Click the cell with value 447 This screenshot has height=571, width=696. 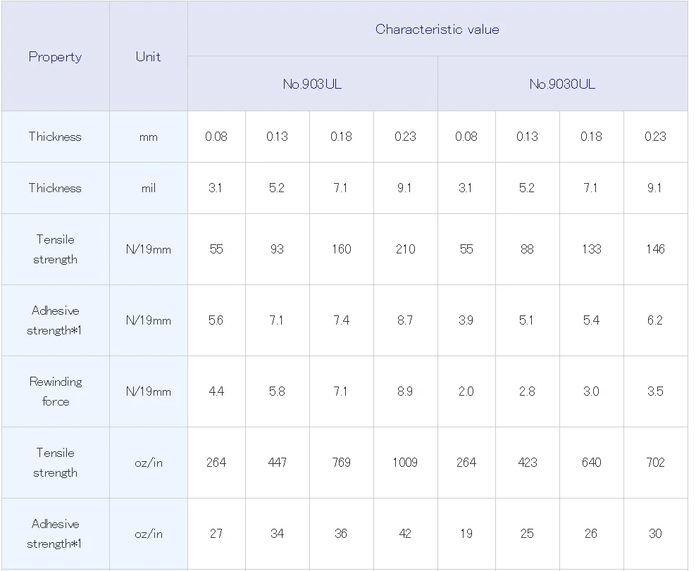click(x=277, y=463)
